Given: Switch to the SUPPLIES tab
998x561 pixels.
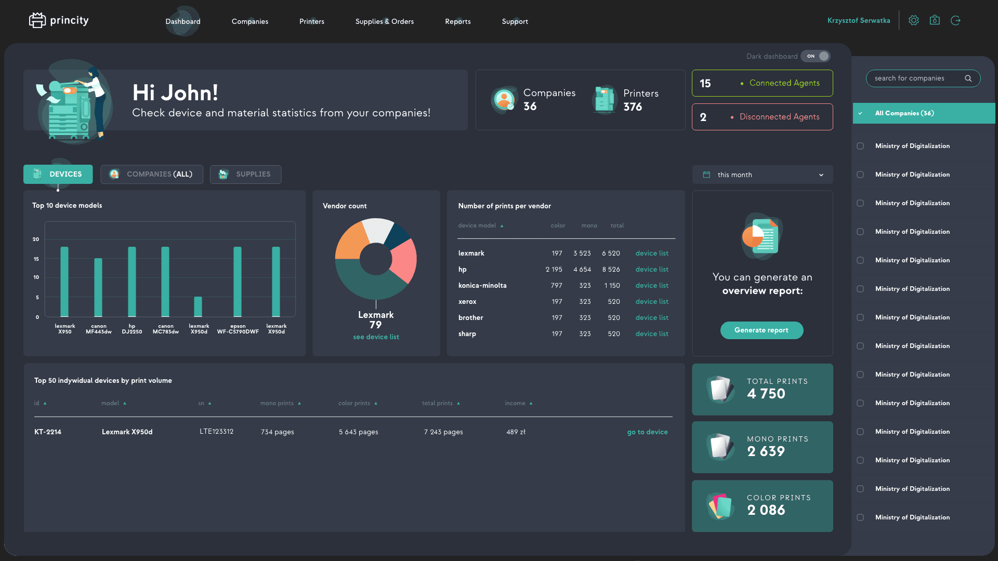Looking at the screenshot, I should [245, 174].
